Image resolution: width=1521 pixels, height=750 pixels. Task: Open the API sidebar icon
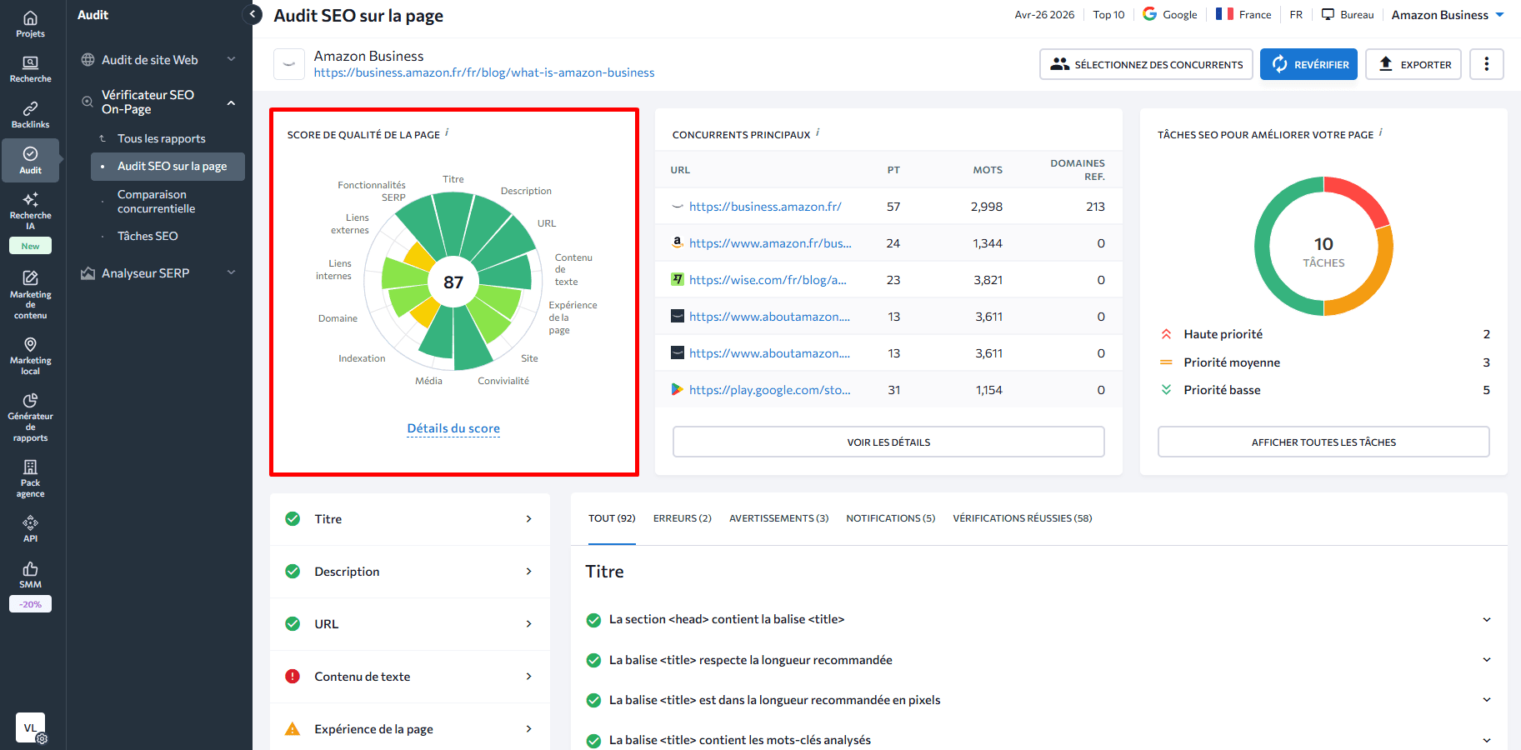tap(30, 528)
